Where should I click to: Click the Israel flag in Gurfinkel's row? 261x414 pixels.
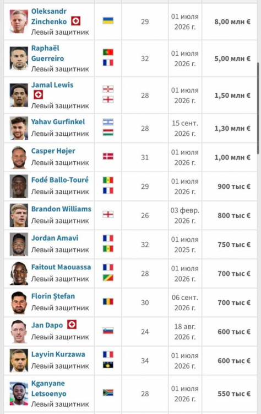click(108, 122)
